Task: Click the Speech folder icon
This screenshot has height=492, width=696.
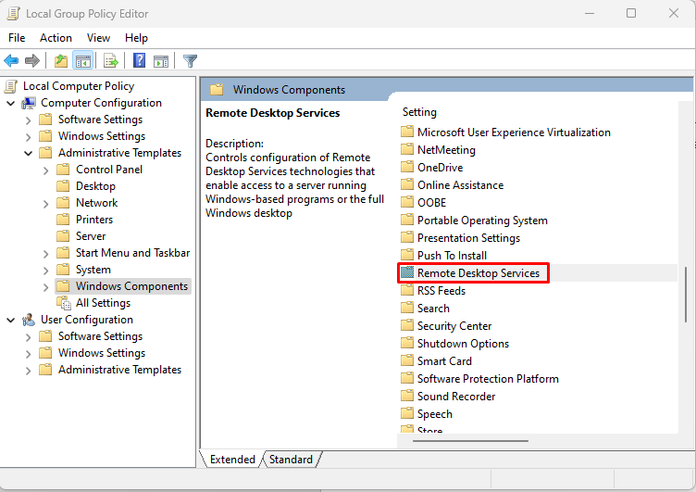Action: pyautogui.click(x=407, y=413)
